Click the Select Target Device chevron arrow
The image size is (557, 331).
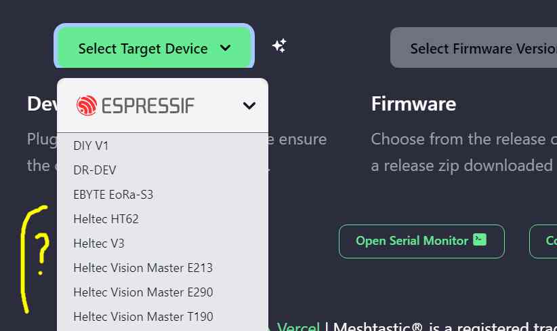pos(226,47)
